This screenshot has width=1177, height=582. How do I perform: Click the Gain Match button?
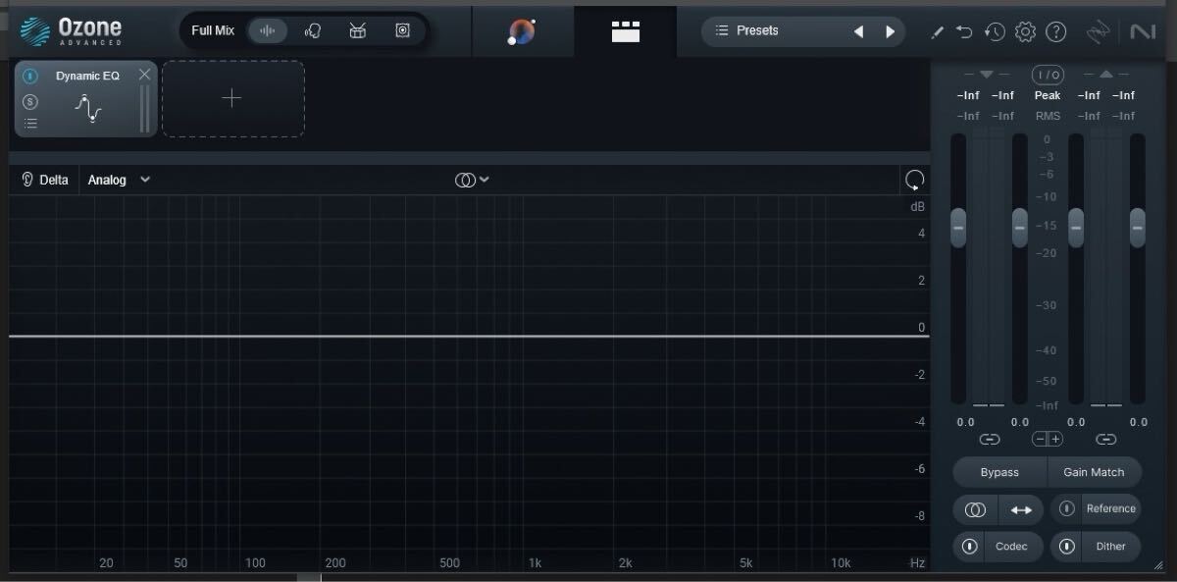tap(1095, 472)
